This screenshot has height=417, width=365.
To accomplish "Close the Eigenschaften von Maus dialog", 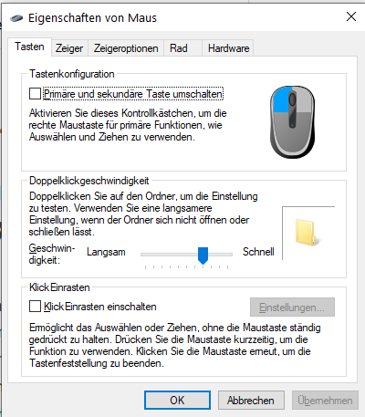I will (351, 16).
